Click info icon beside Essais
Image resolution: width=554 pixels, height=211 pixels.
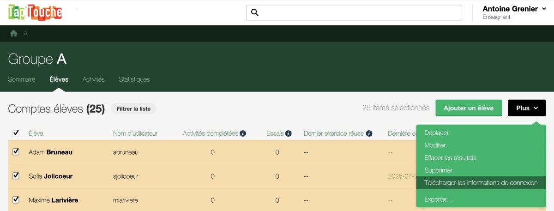click(289, 133)
